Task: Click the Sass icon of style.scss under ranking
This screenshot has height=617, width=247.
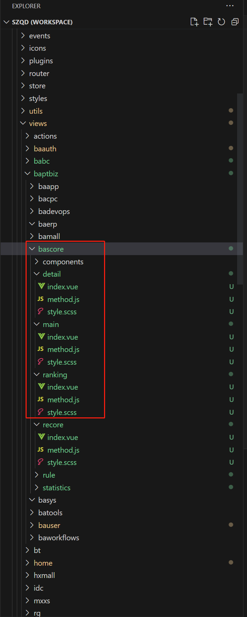Action: [x=41, y=412]
